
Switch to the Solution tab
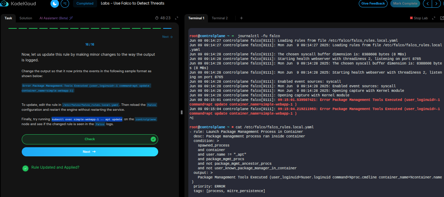point(26,18)
